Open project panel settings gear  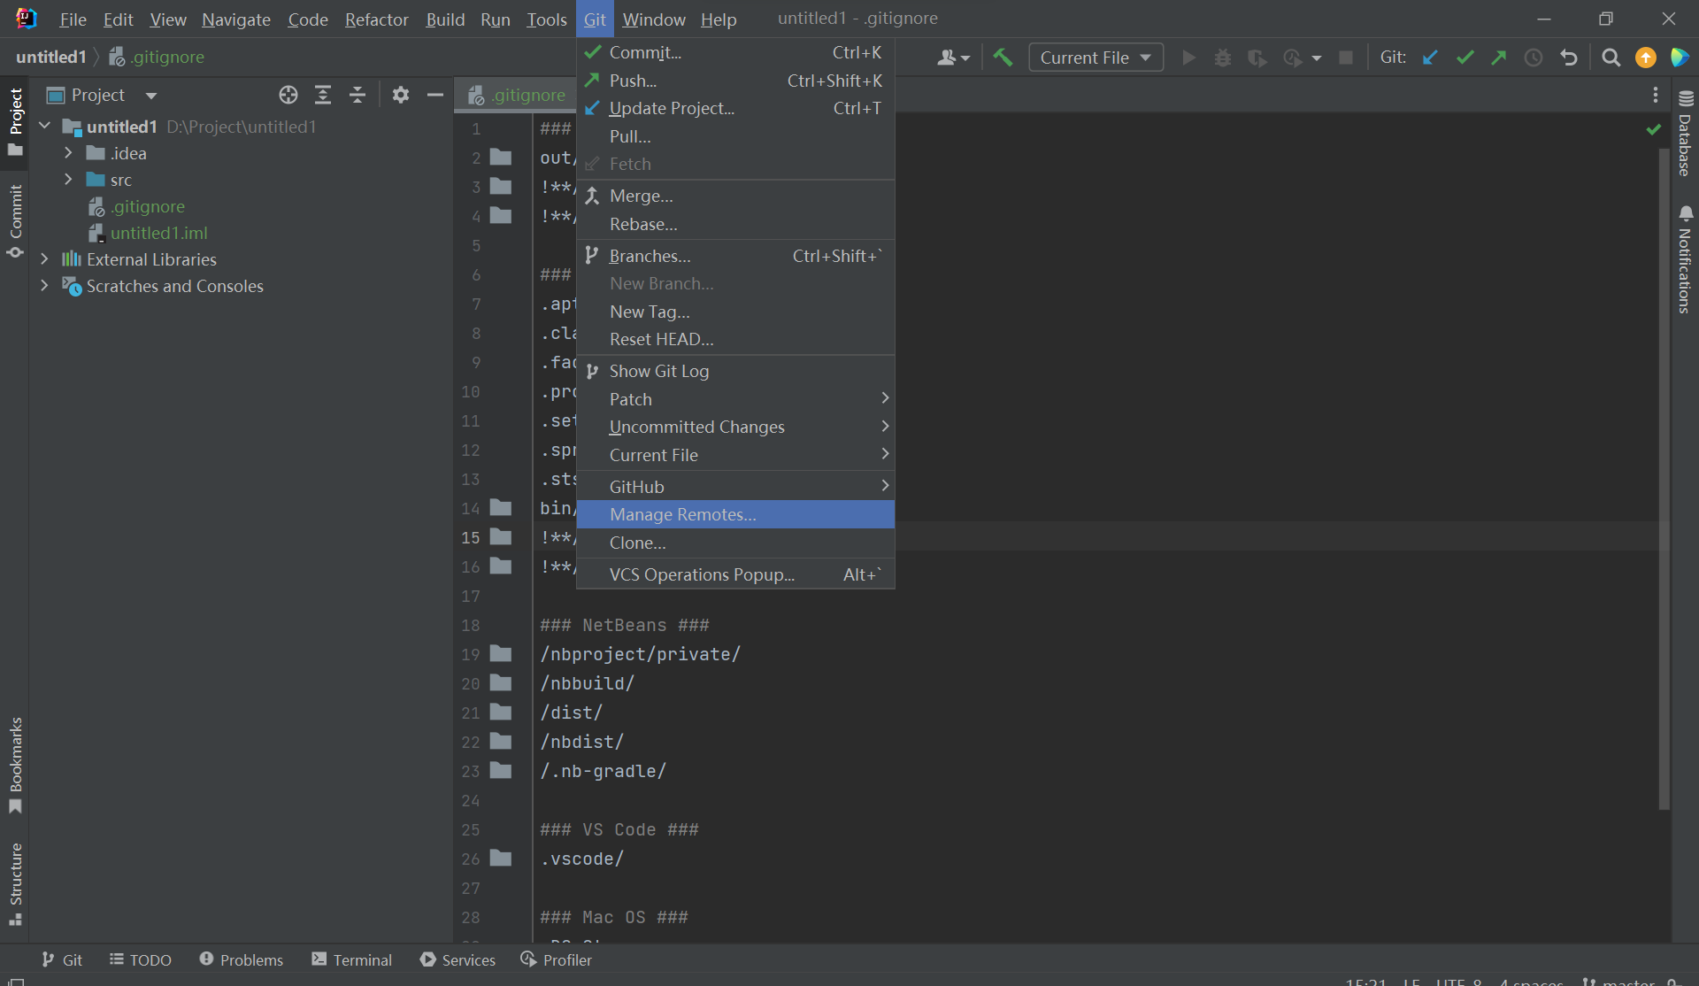(x=401, y=95)
